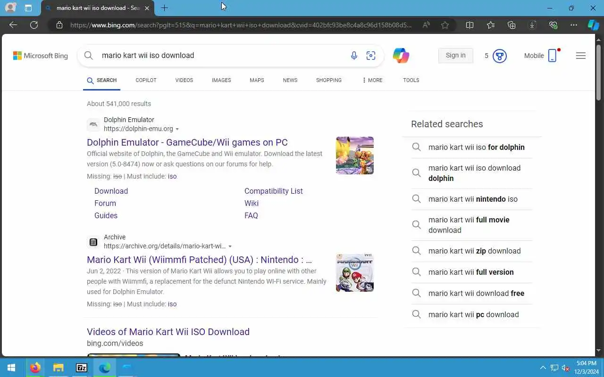Search using microphone voice icon

tap(354, 56)
